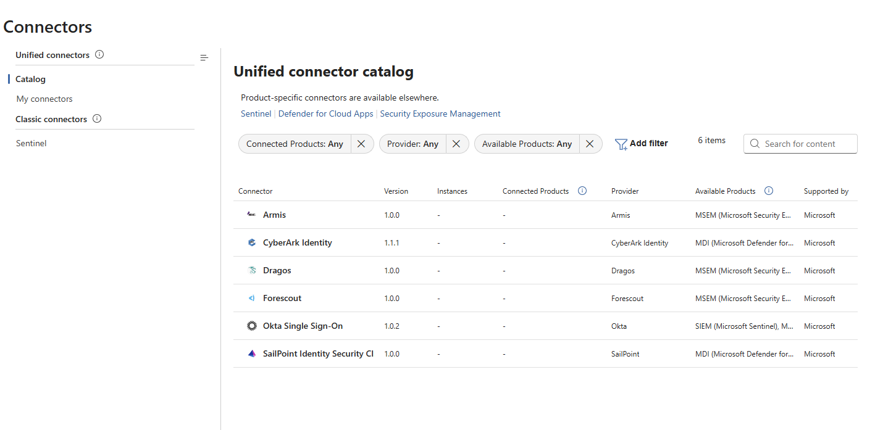Click the Classic connectors info icon
Screen dimensions: 875x430
coord(97,118)
